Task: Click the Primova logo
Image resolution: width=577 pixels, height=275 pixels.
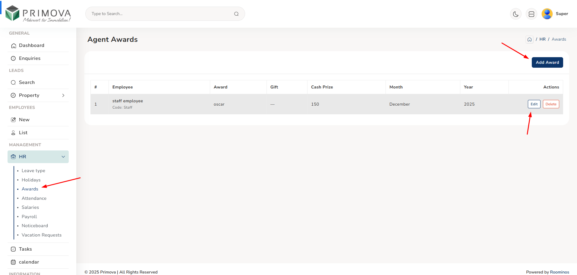Action: pyautogui.click(x=38, y=14)
